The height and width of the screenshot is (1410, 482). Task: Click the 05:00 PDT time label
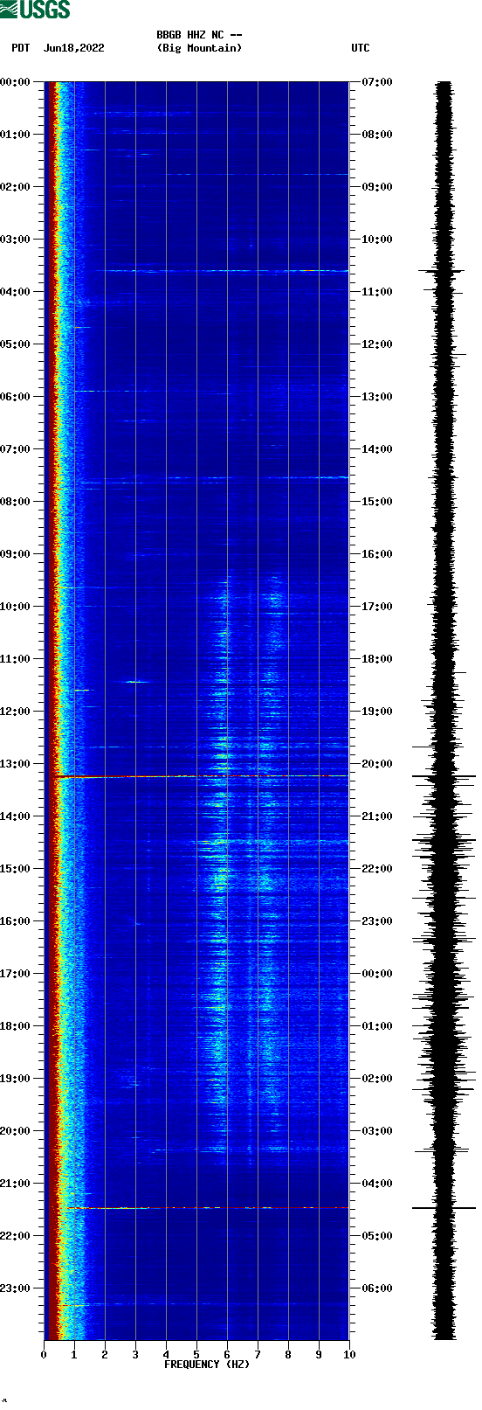(x=16, y=344)
